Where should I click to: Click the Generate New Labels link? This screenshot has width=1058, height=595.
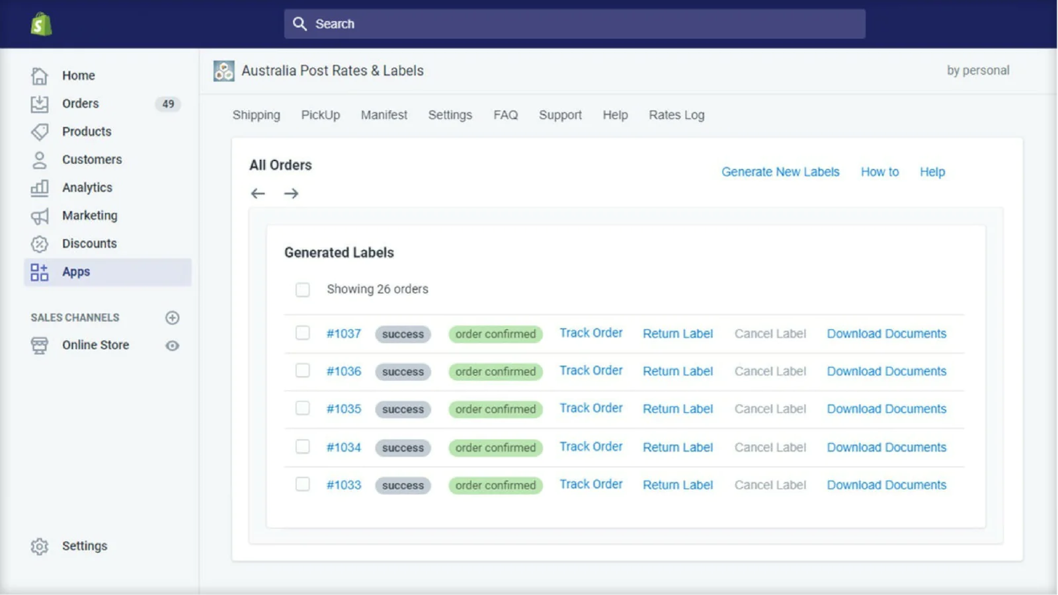pos(780,172)
